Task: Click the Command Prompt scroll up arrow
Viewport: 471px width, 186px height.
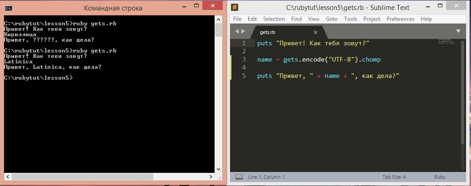Action: (218, 19)
